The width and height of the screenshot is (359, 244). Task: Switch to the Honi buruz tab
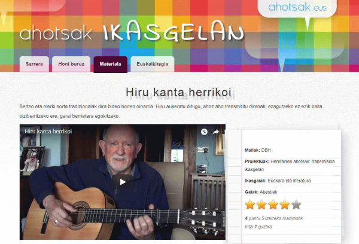[x=71, y=64]
